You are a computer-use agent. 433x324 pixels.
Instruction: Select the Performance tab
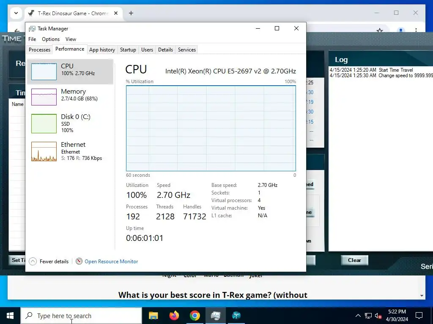(x=70, y=49)
